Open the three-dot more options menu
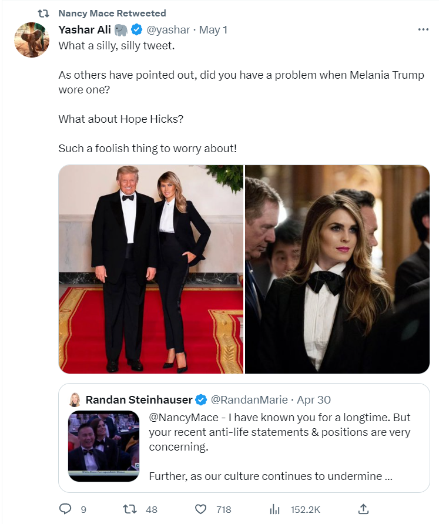Viewport: 439px width, 524px height. click(x=423, y=29)
